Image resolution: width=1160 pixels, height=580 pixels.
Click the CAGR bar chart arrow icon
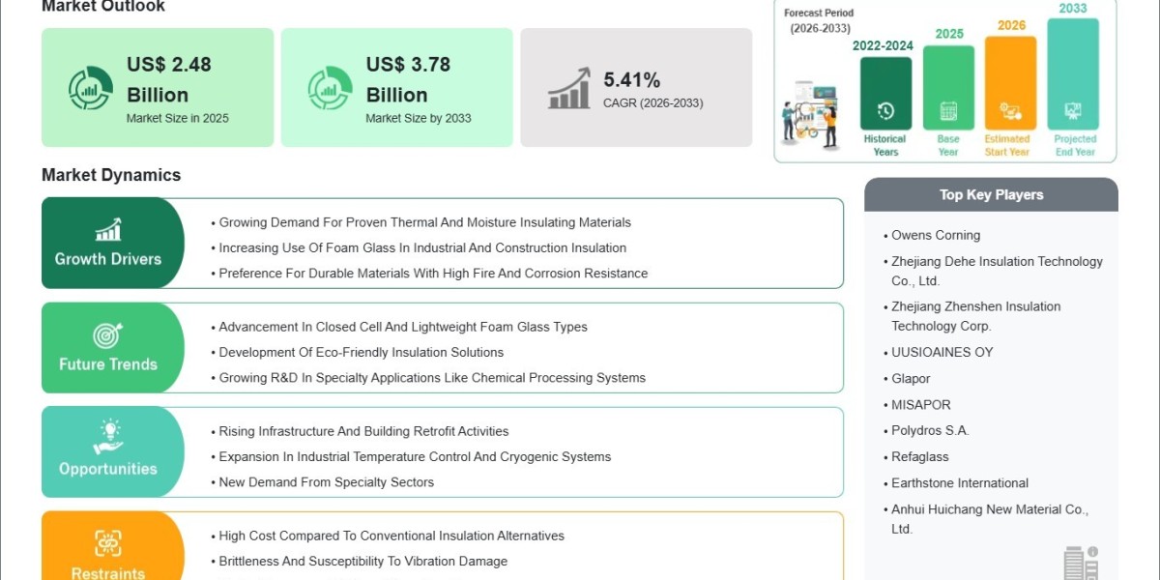tap(569, 88)
